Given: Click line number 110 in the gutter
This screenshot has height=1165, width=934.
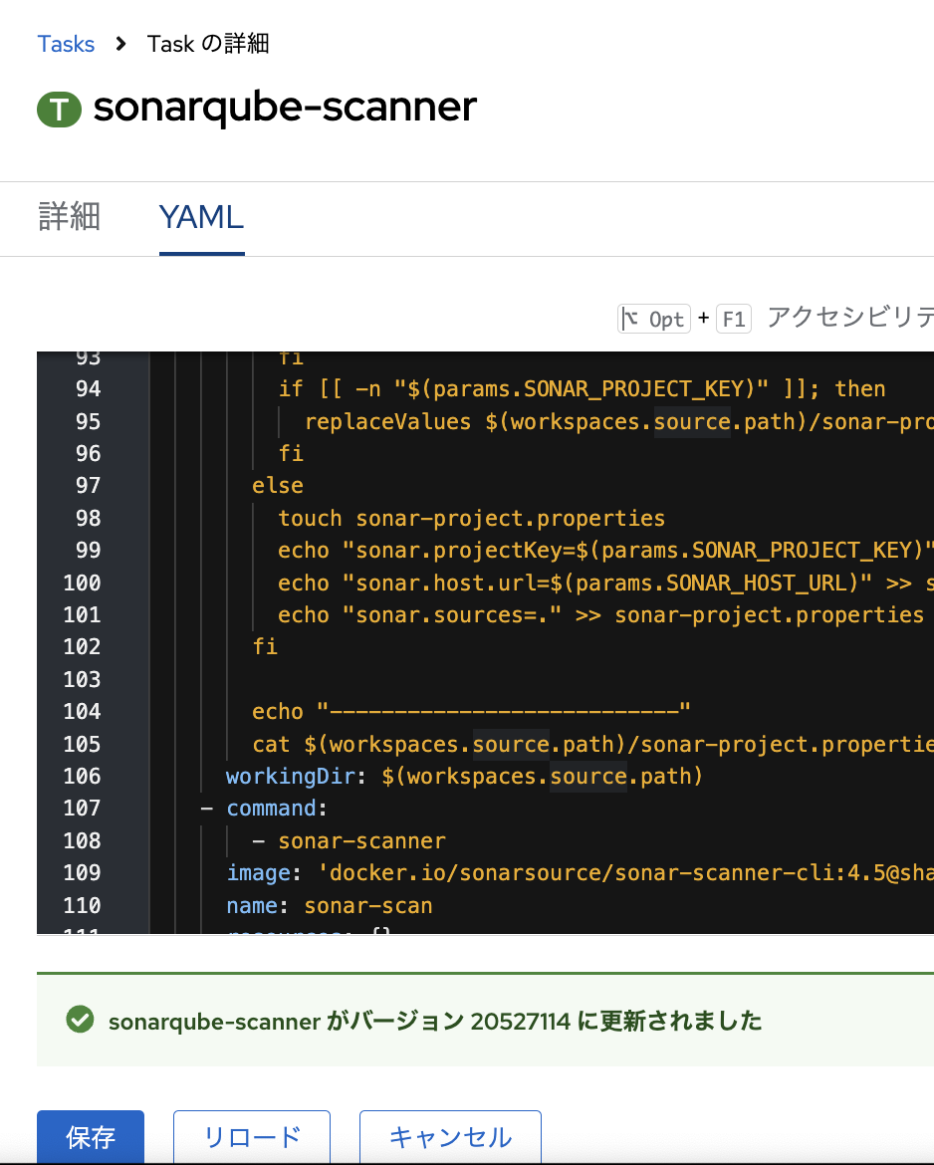Looking at the screenshot, I should coord(82,905).
